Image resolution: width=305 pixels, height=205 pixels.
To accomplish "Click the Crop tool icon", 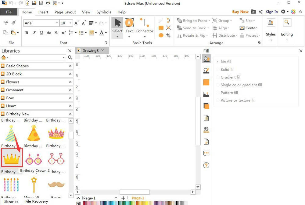I will click(168, 35).
